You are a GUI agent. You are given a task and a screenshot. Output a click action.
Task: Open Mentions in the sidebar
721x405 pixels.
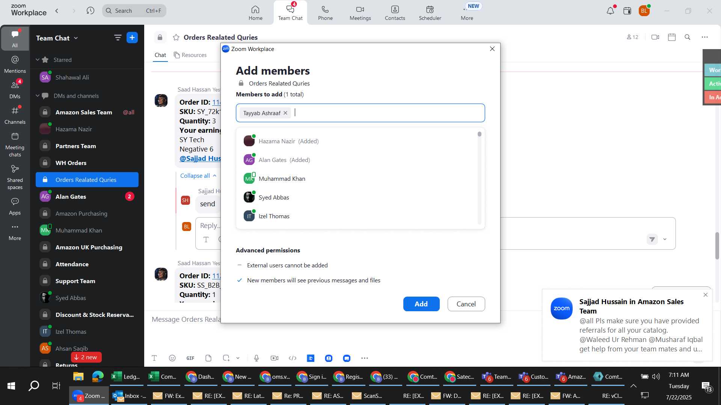coord(15,64)
